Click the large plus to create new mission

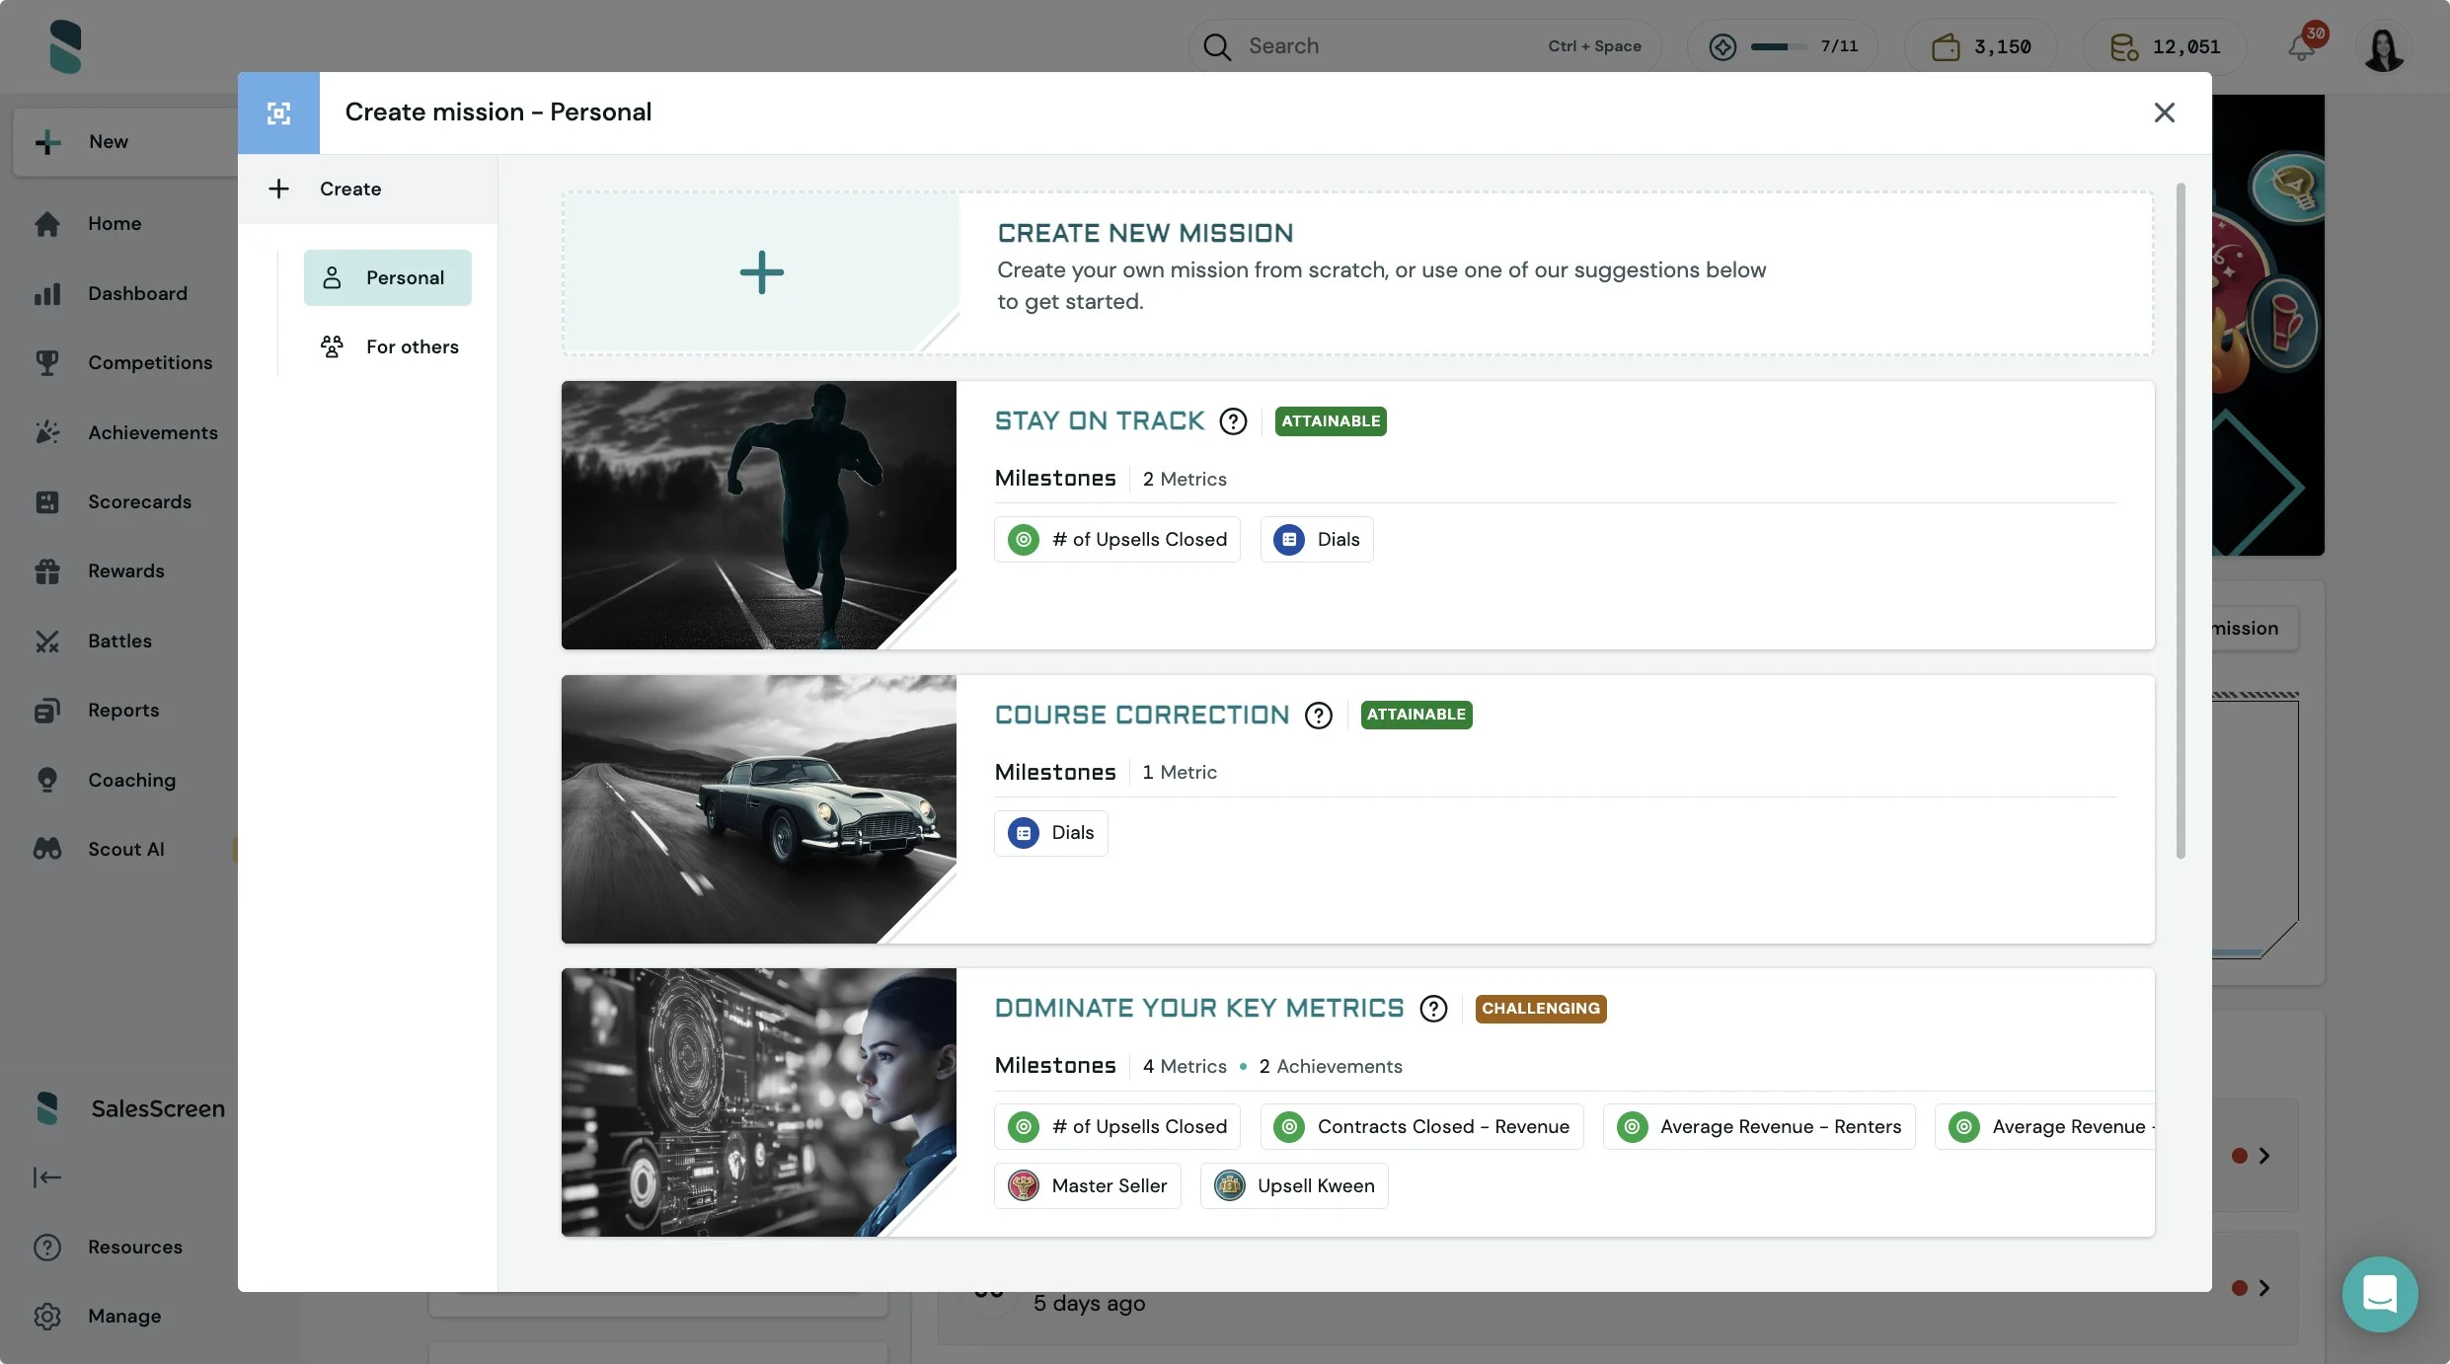[x=761, y=272]
